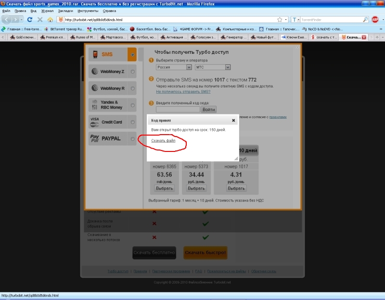The image size is (385, 300).
Task: Open the Закладки menu
Action: pos(65,11)
